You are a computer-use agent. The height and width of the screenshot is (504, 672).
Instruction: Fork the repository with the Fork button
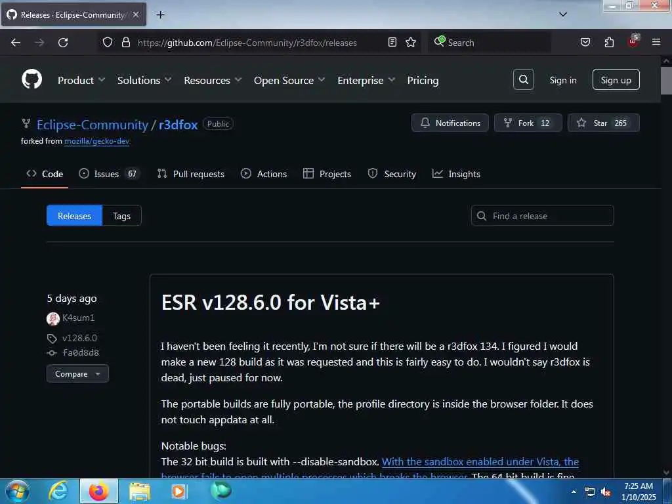pos(528,123)
